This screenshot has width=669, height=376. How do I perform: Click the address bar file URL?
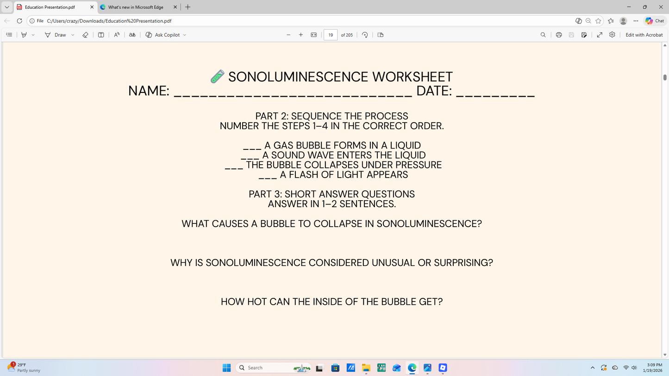click(x=109, y=21)
